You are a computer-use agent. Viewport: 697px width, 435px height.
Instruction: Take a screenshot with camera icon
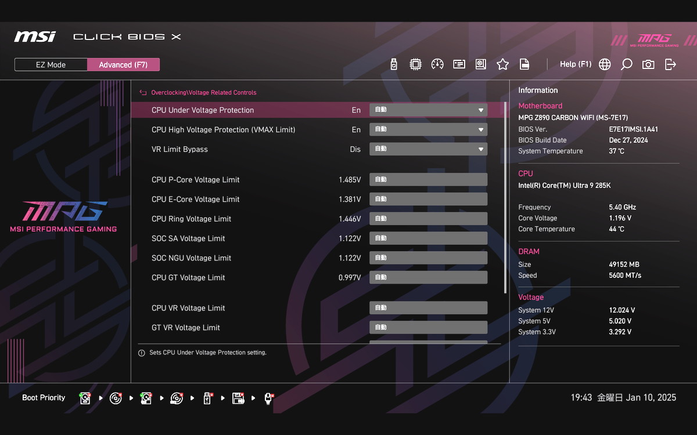click(x=648, y=64)
